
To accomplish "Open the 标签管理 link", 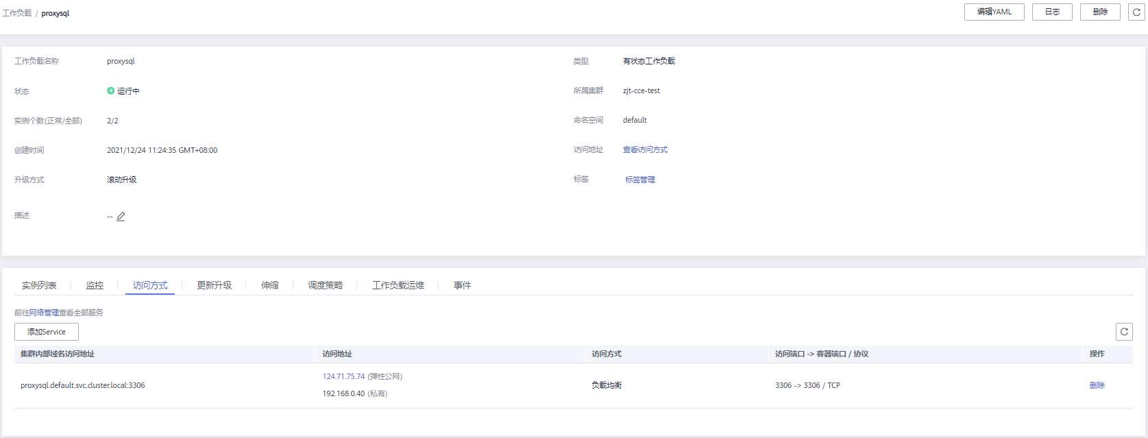I will (x=640, y=180).
